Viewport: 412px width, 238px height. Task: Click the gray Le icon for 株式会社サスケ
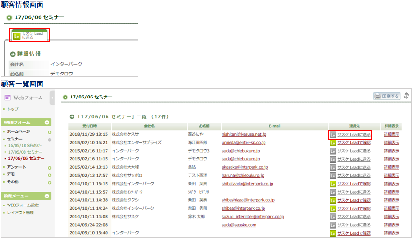coord(333,217)
